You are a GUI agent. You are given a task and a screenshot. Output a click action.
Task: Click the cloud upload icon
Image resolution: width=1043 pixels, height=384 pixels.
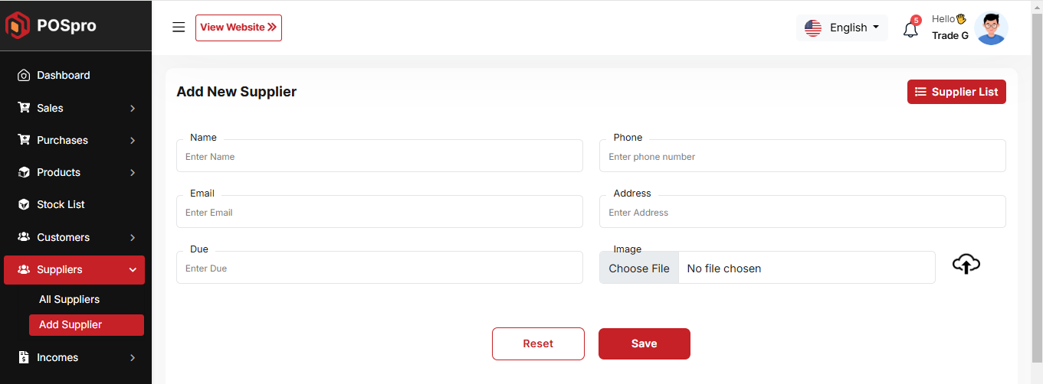pyautogui.click(x=966, y=265)
